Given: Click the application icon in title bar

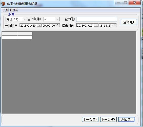Looking at the screenshot, I should pos(3,4).
